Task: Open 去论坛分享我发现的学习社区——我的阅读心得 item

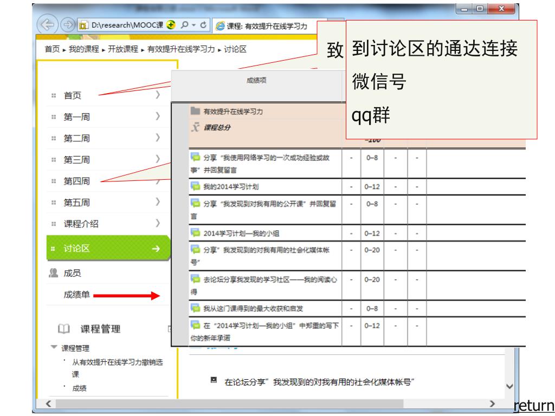Action: click(x=264, y=285)
